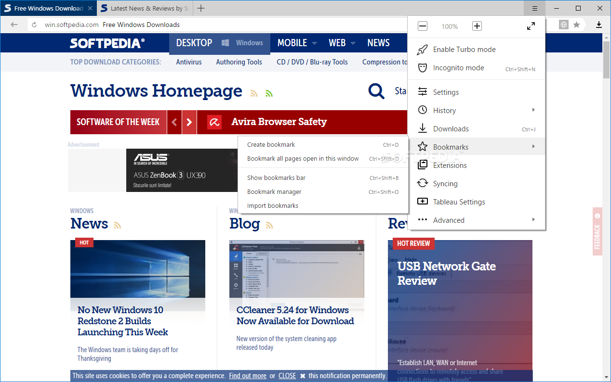Open downloads via toolbar download arrow
Screen dimensions: 611x382
[x=599, y=25]
